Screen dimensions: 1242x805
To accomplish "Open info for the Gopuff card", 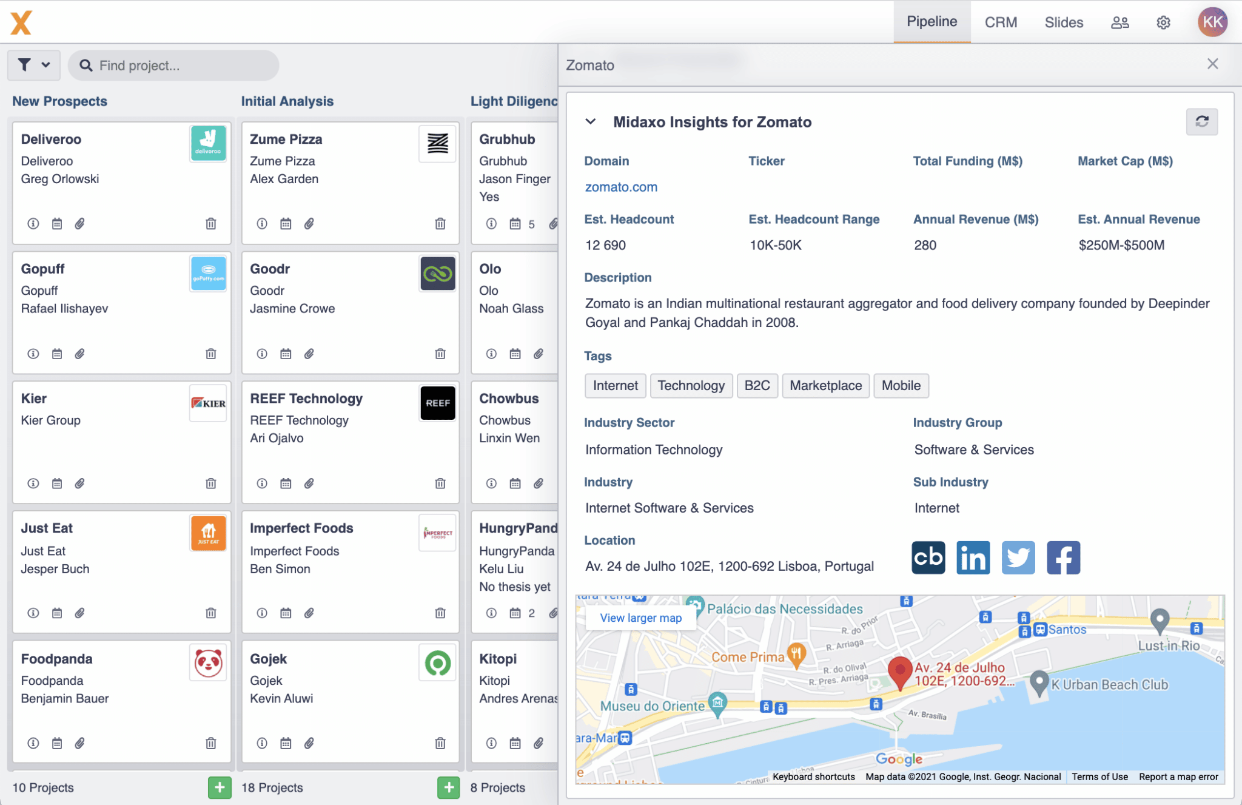I will click(x=33, y=354).
